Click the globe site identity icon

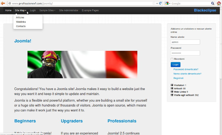click(x=10, y=3)
